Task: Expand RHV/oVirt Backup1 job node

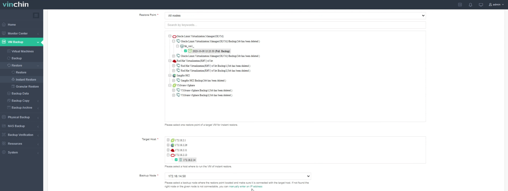Action: (x=174, y=66)
